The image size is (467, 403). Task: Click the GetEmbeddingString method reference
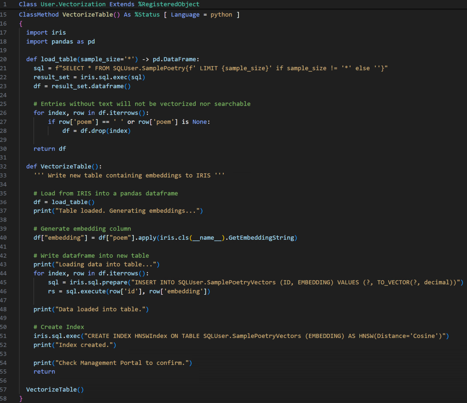click(x=261, y=238)
